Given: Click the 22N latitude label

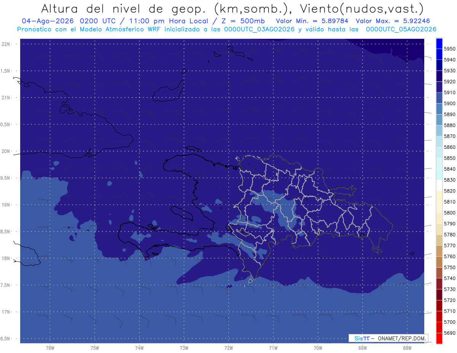Looking at the screenshot, I should click(x=6, y=44).
